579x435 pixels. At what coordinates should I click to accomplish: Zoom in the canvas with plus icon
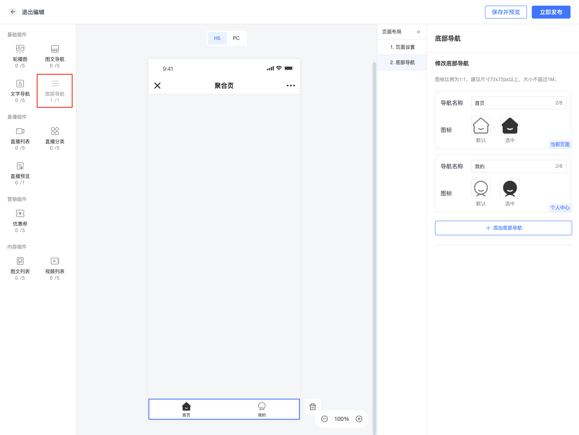(359, 419)
